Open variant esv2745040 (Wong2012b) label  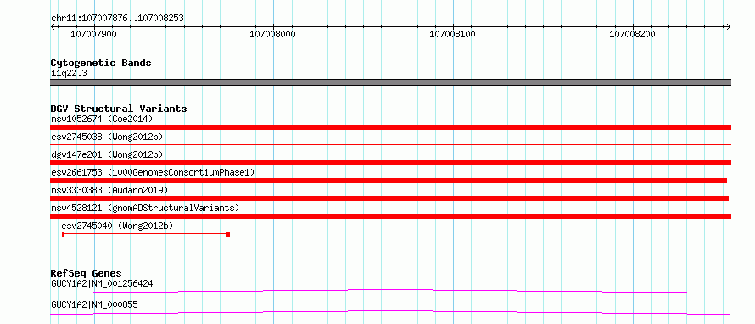click(117, 226)
